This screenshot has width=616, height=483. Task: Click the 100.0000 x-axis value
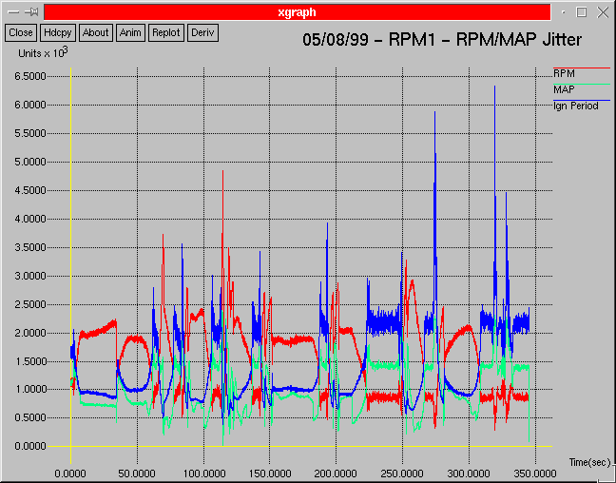203,473
